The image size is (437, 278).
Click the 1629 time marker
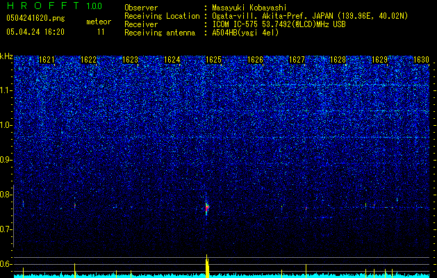click(x=380, y=60)
